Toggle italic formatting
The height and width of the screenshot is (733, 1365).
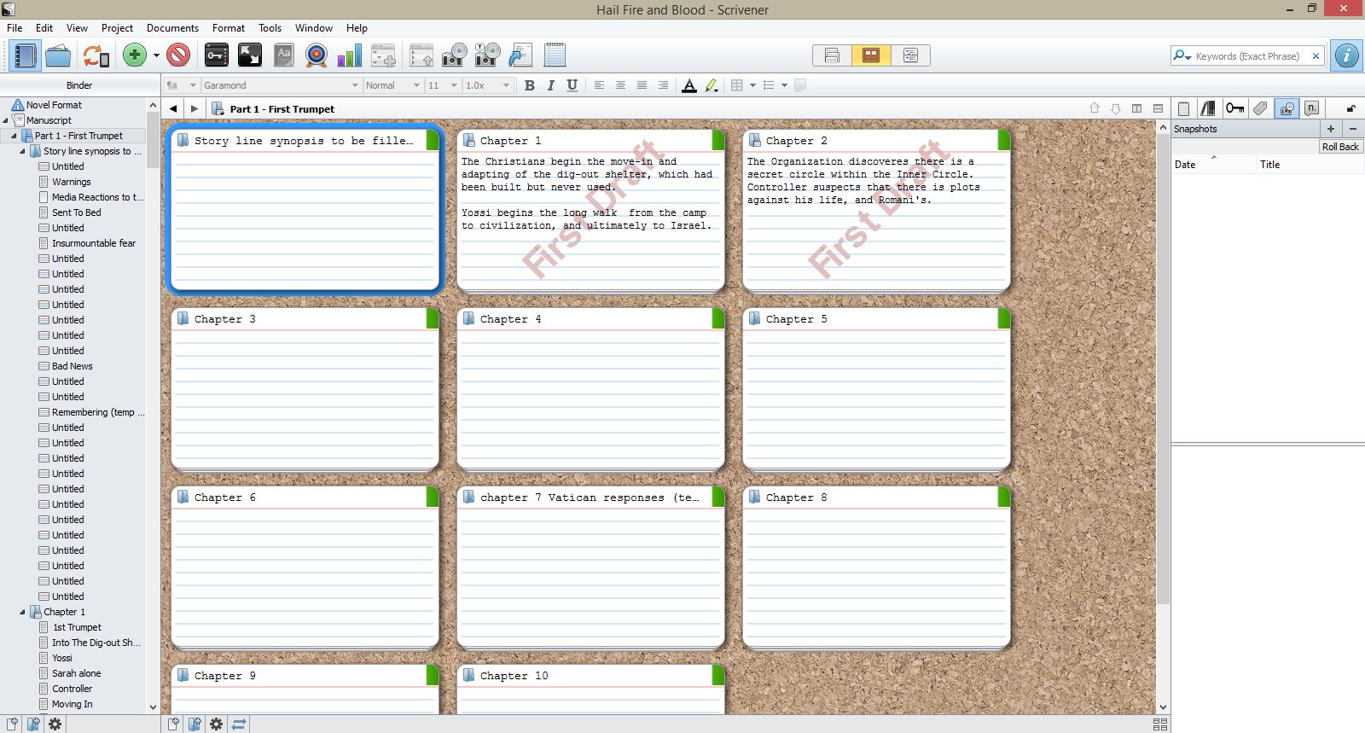[551, 85]
